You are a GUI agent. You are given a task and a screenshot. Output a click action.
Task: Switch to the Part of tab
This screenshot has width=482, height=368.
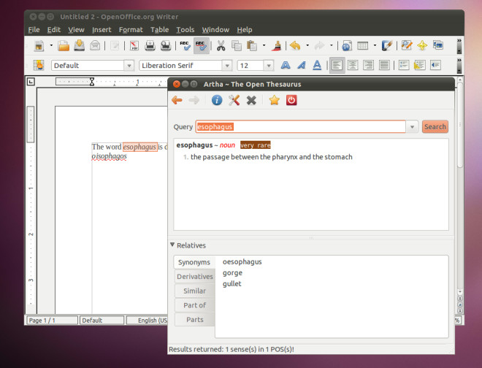(194, 305)
